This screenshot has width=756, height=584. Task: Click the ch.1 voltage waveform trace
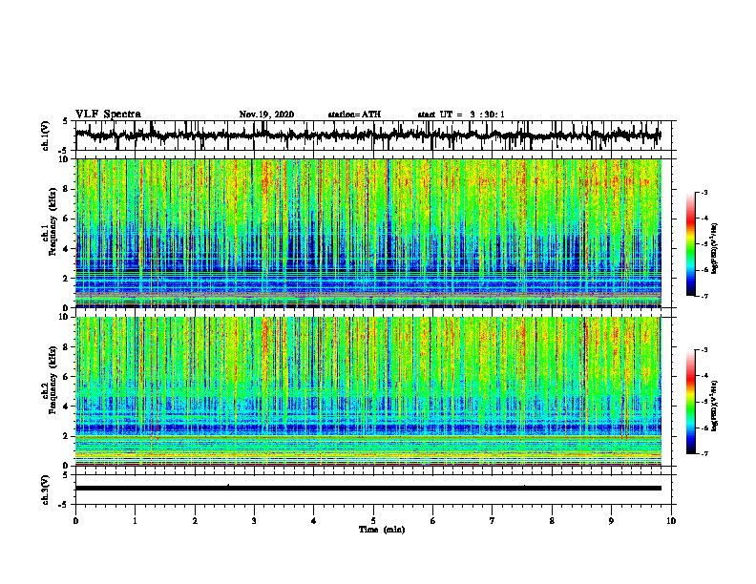point(367,136)
